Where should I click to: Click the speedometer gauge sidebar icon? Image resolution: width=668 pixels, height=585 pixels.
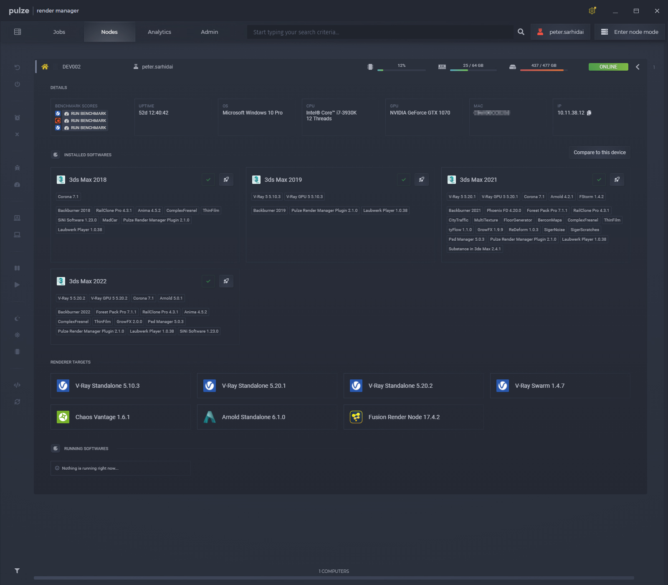tap(17, 184)
